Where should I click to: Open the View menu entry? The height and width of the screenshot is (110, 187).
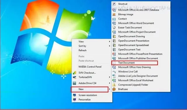91,42
